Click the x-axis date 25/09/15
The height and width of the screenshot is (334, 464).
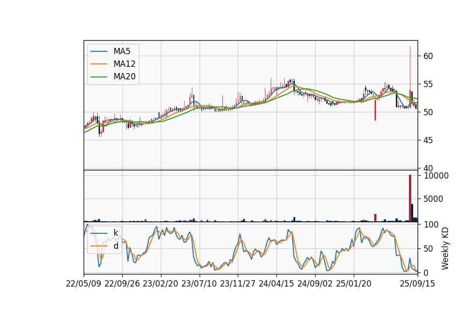[418, 284]
